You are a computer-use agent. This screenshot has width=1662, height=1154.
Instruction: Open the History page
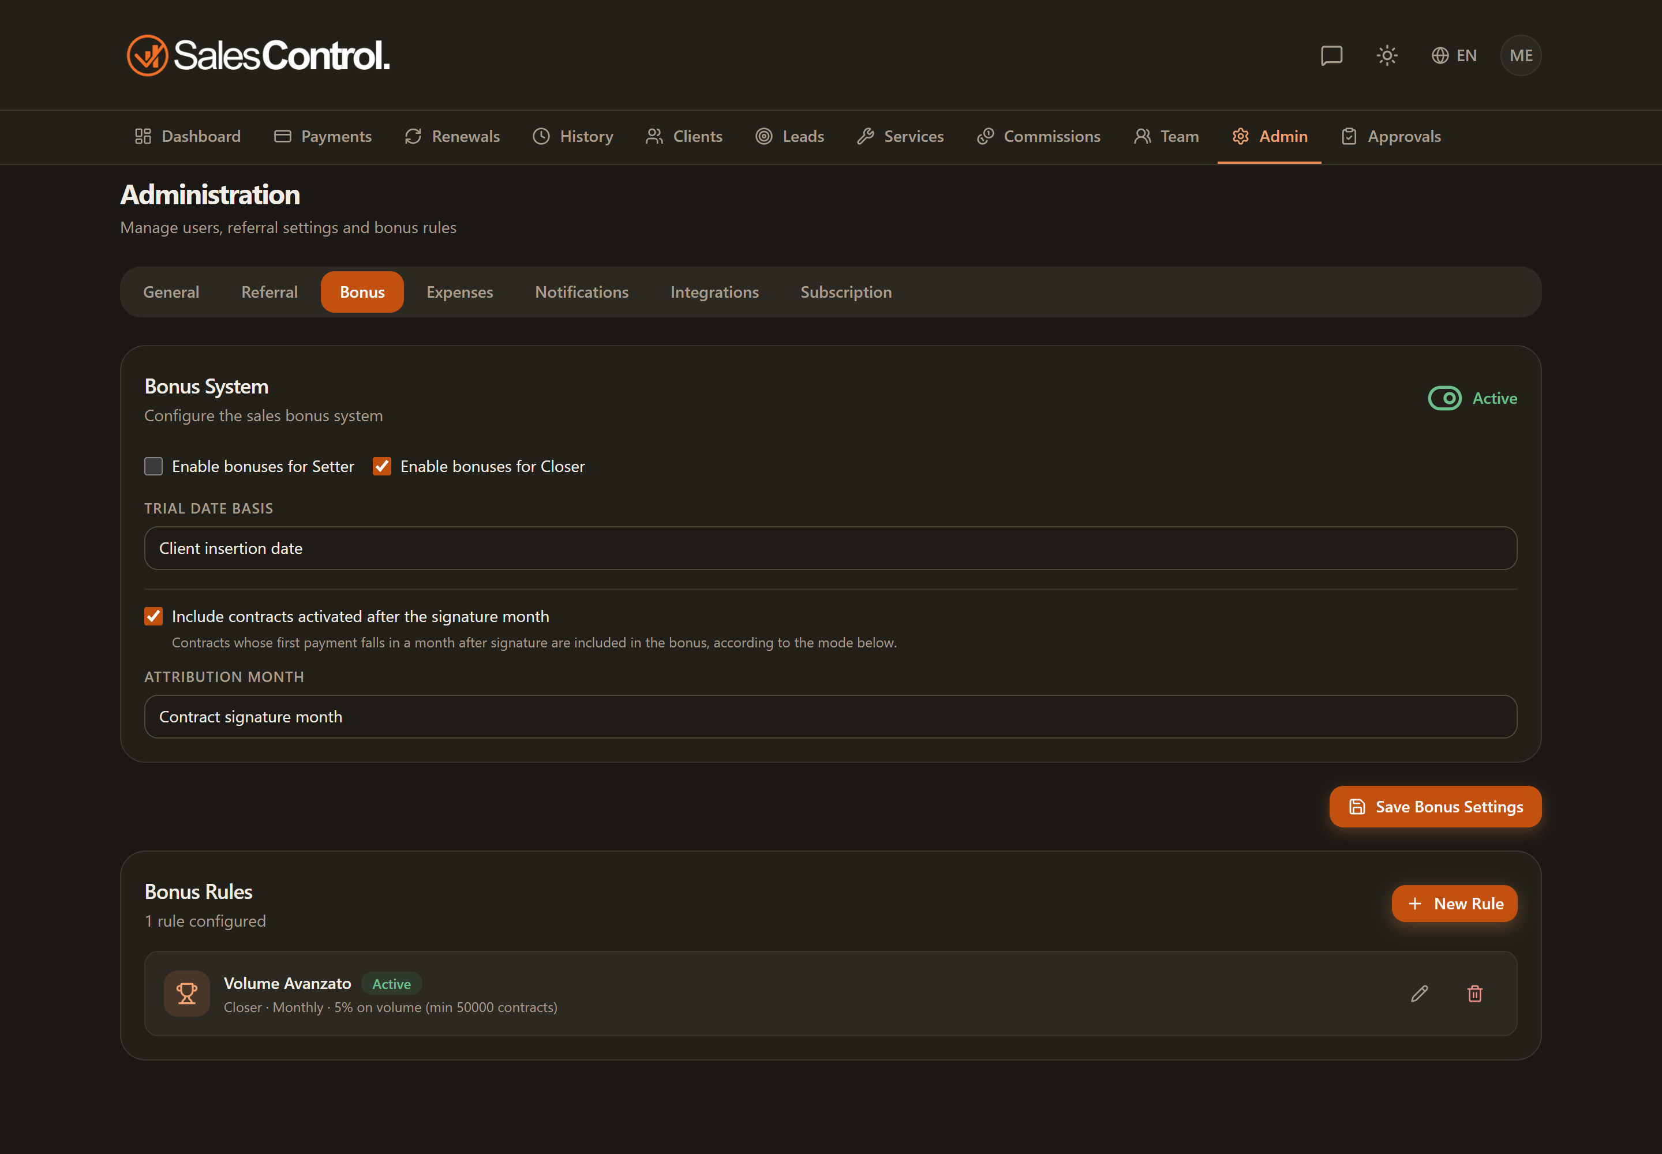(573, 137)
